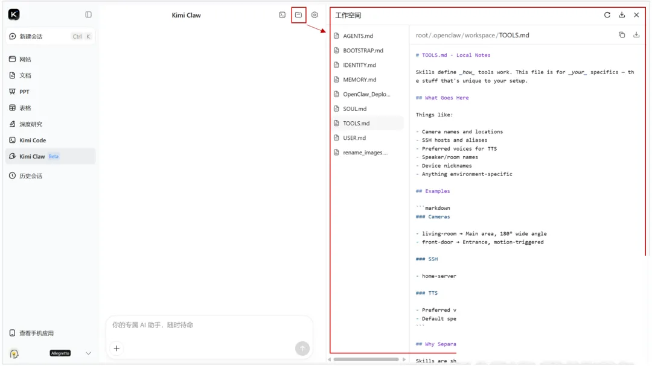Click the PPT presentation icon

click(x=13, y=92)
